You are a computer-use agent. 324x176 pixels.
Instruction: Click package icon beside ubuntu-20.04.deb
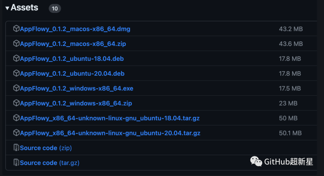16,73
